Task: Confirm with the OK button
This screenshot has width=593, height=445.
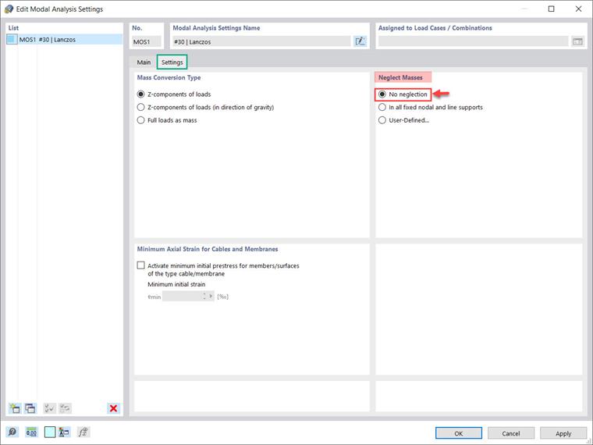Action: coord(458,433)
